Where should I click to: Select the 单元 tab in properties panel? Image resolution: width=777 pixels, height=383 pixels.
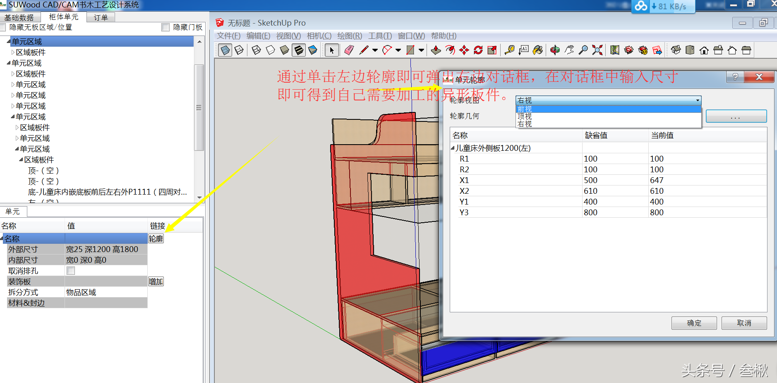pos(13,212)
